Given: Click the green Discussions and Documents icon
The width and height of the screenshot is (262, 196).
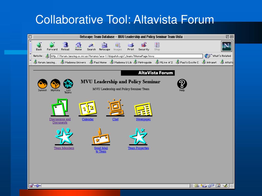Looking at the screenshot, I should coord(60,107).
